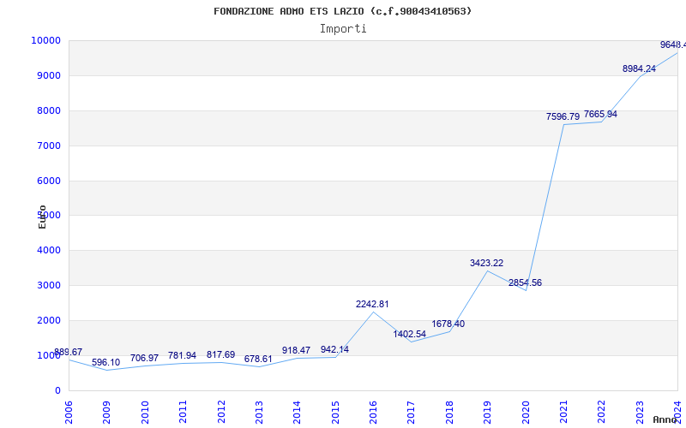Screen dimensions: 686x428
Task: Click the 10000 y-axis tick label
Action: tap(45, 41)
